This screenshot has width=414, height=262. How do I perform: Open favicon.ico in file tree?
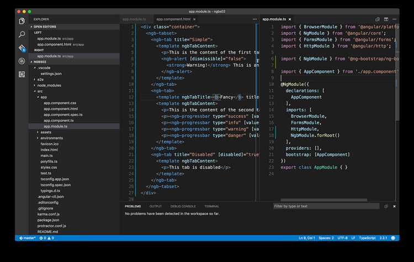point(49,144)
